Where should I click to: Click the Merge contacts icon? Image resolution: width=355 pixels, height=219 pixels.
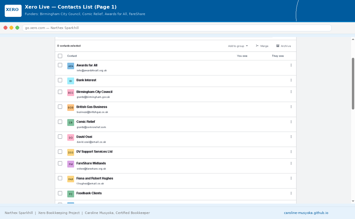[x=257, y=46]
